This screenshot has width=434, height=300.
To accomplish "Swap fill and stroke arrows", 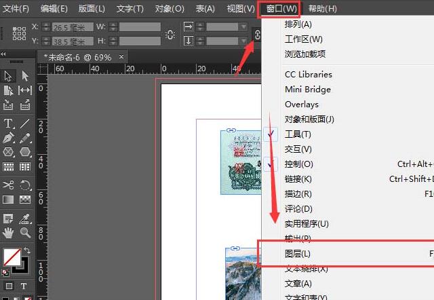I will click(27, 250).
